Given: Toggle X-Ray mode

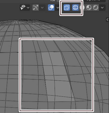Looking at the screenshot, I should [67, 8].
